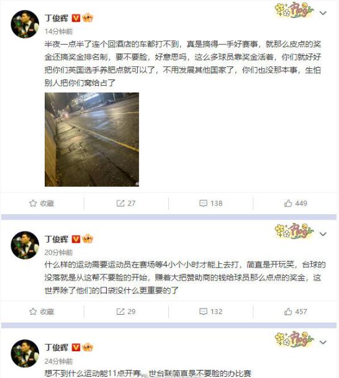339x378 pixels.
Task: Click the crown member badge on the second post
Action: coord(88,239)
